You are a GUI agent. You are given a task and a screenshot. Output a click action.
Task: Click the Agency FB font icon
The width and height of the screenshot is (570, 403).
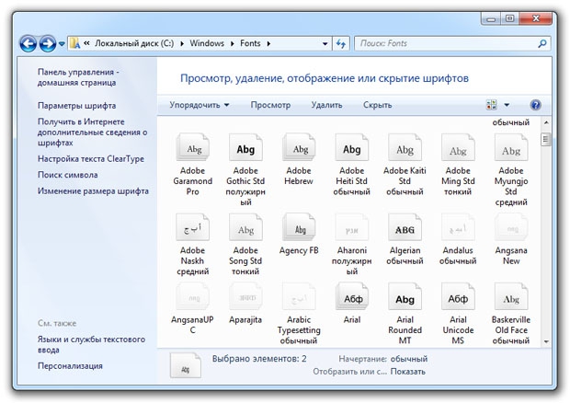click(297, 228)
